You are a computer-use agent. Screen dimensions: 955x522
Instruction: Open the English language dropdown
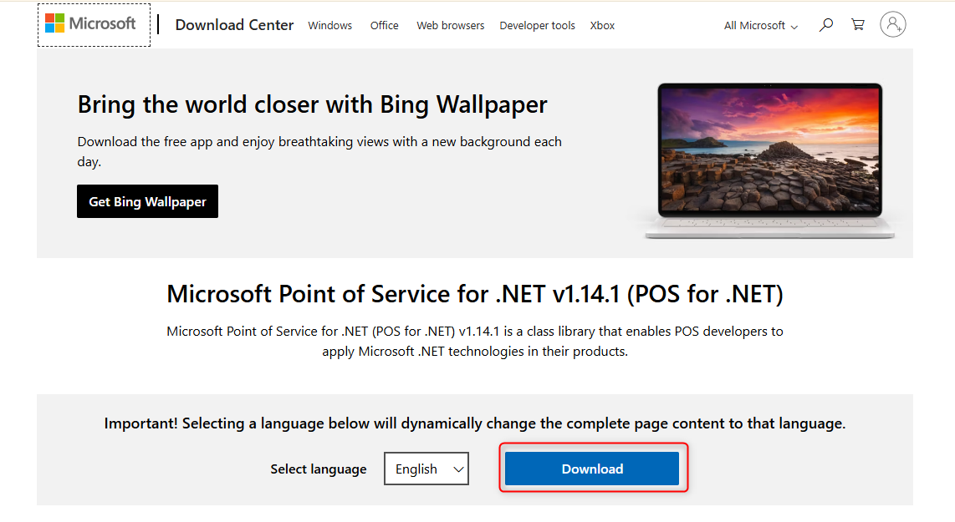[x=426, y=469]
